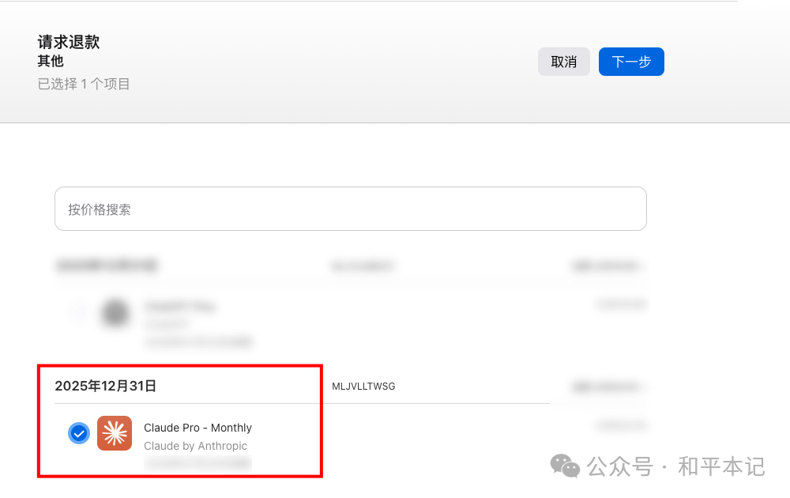This screenshot has width=790, height=498.
Task: Click the blurred gray app icon
Action: (x=115, y=312)
